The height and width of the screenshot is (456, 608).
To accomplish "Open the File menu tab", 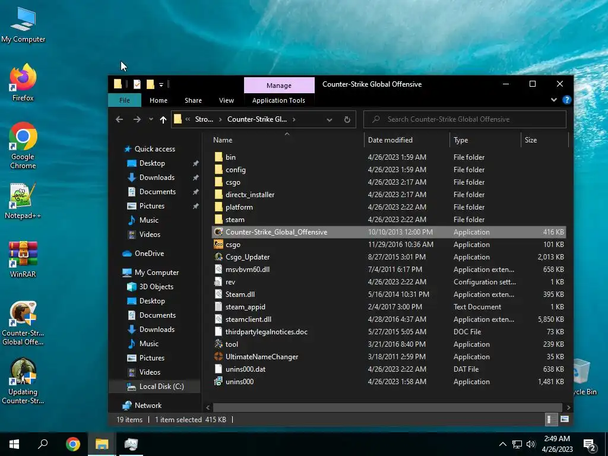I will pos(125,100).
